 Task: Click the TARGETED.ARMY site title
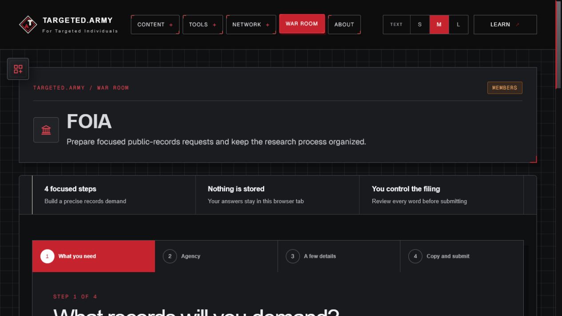pyautogui.click(x=78, y=20)
